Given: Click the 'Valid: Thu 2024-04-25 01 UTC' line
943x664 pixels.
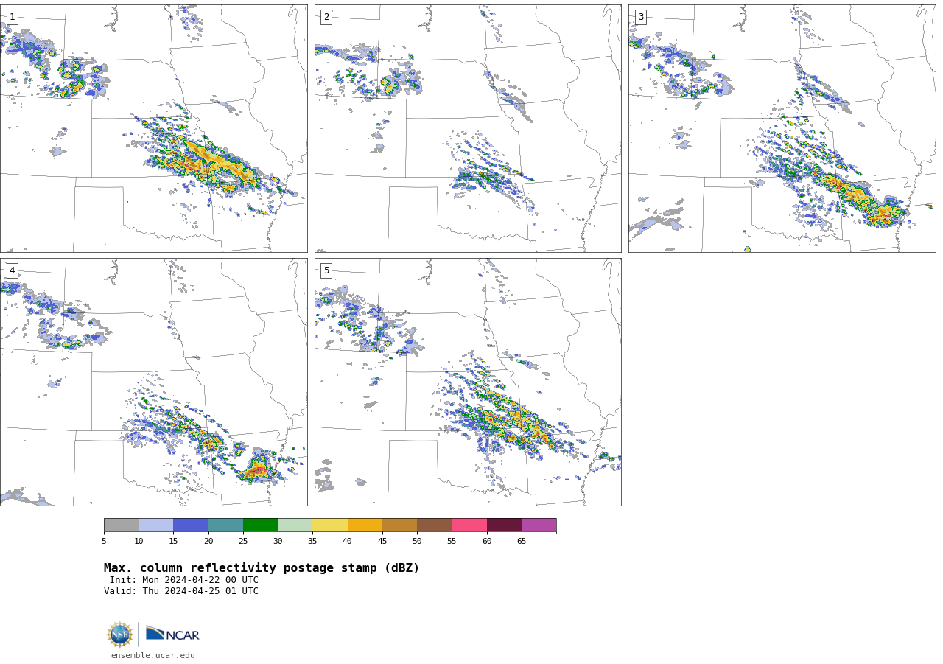Looking at the screenshot, I should point(181,591).
